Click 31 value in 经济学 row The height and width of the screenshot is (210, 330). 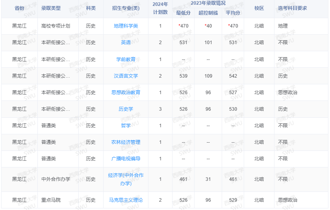208,179
